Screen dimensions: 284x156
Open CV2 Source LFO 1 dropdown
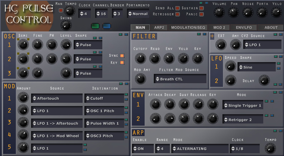coord(262,45)
